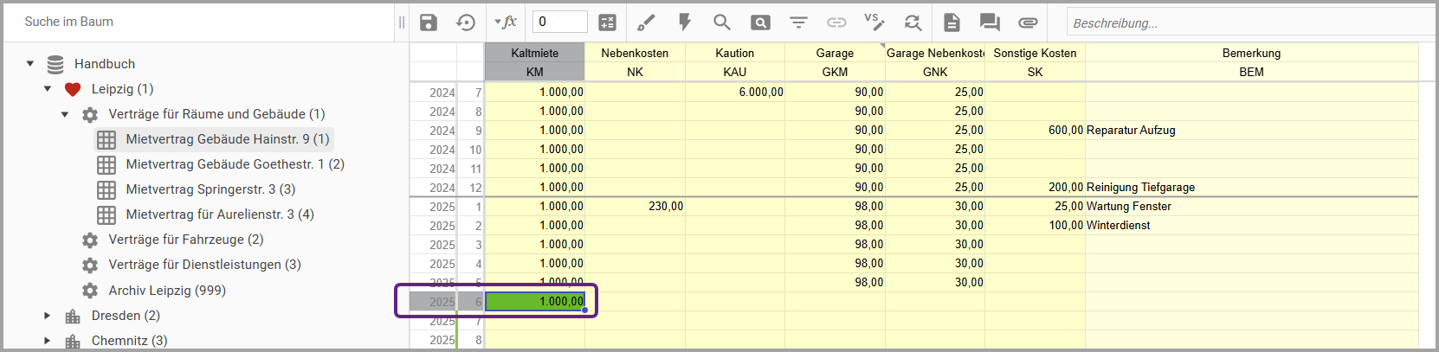1439x352 pixels.
Task: Open the fx formula dropdown
Action: click(506, 22)
